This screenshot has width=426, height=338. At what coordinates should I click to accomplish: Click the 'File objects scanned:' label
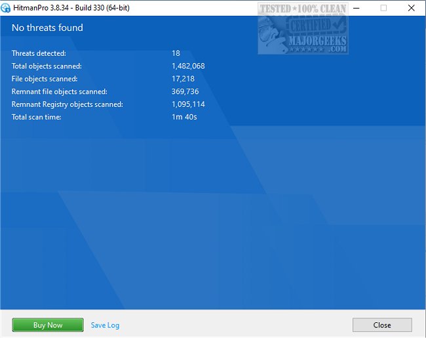(x=45, y=79)
